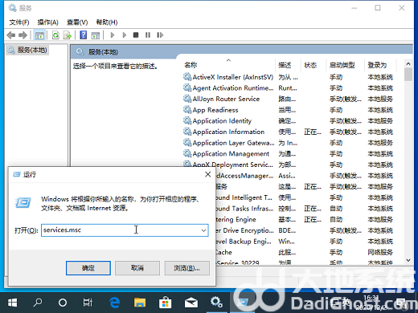418x313 pixels.
Task: Open the 文件(F) menu
Action: click(19, 22)
